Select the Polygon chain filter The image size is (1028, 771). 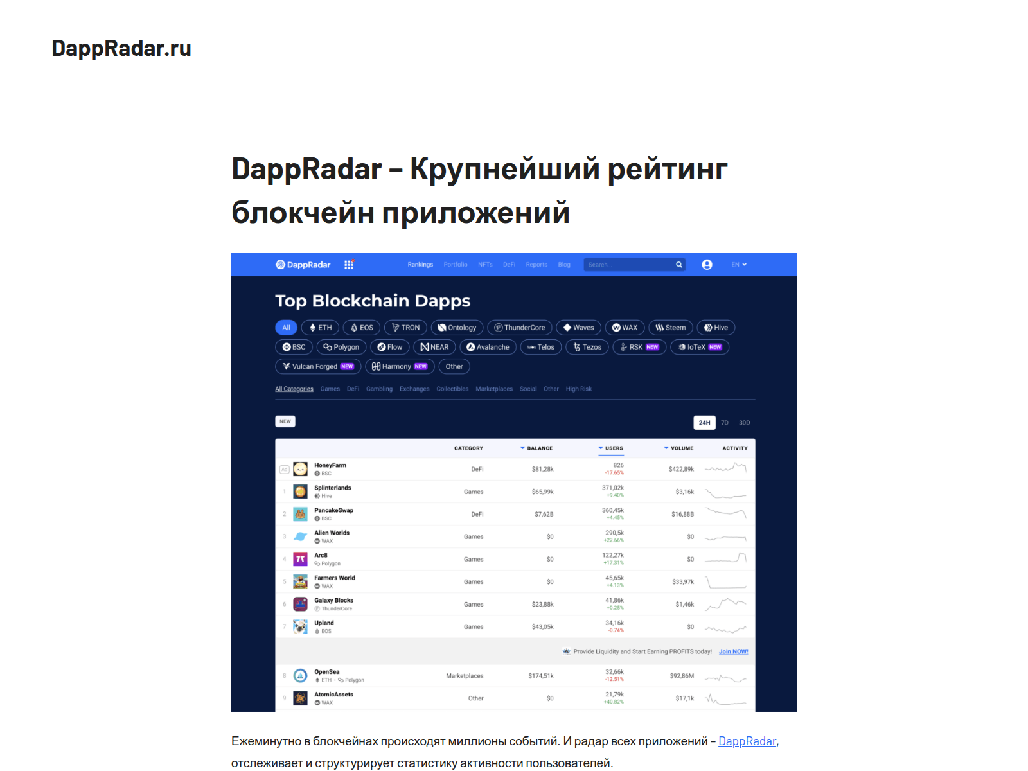pyautogui.click(x=341, y=347)
